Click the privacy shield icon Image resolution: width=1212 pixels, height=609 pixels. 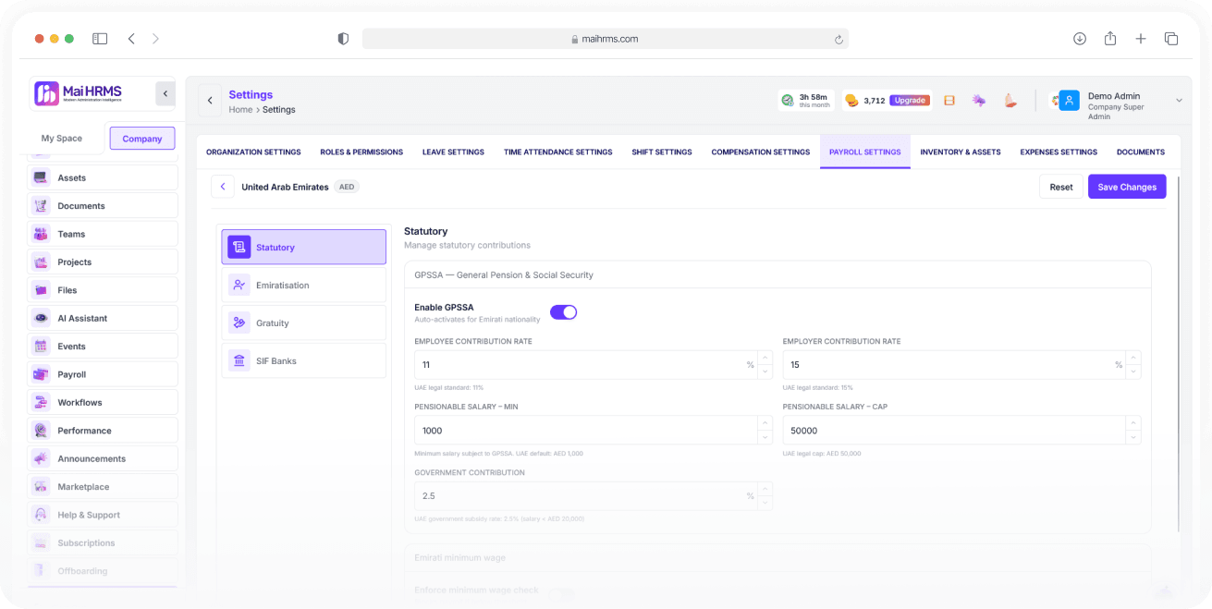click(x=343, y=39)
